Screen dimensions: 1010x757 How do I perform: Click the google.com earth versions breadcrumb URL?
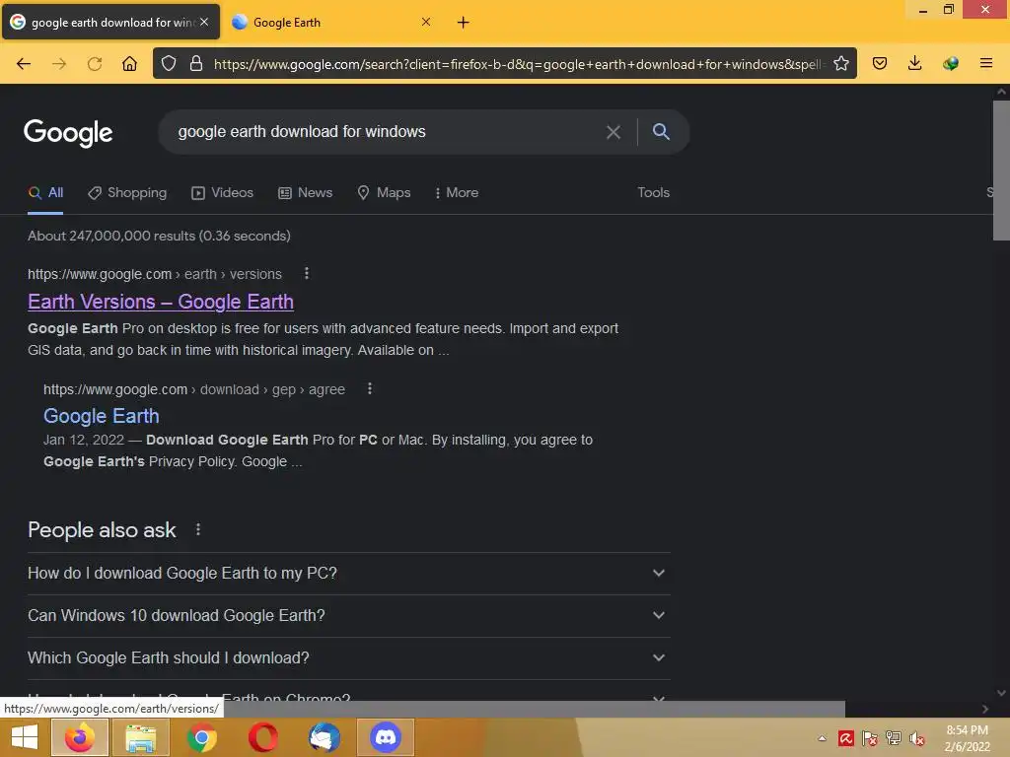(155, 274)
